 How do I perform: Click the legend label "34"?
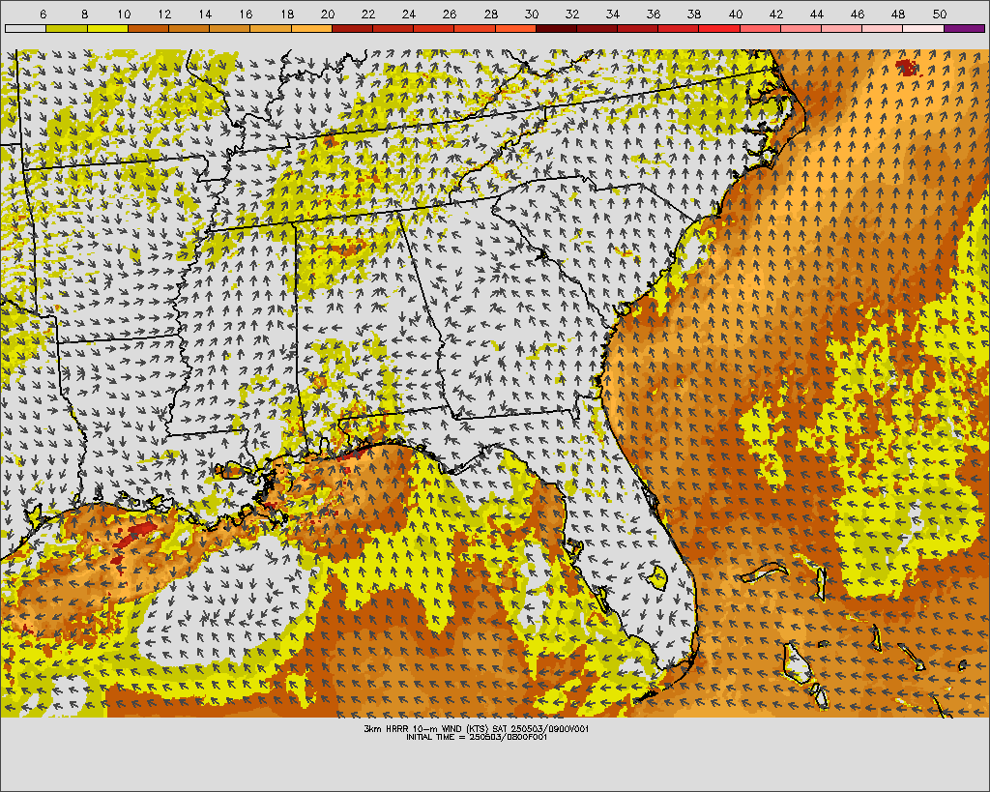click(612, 14)
